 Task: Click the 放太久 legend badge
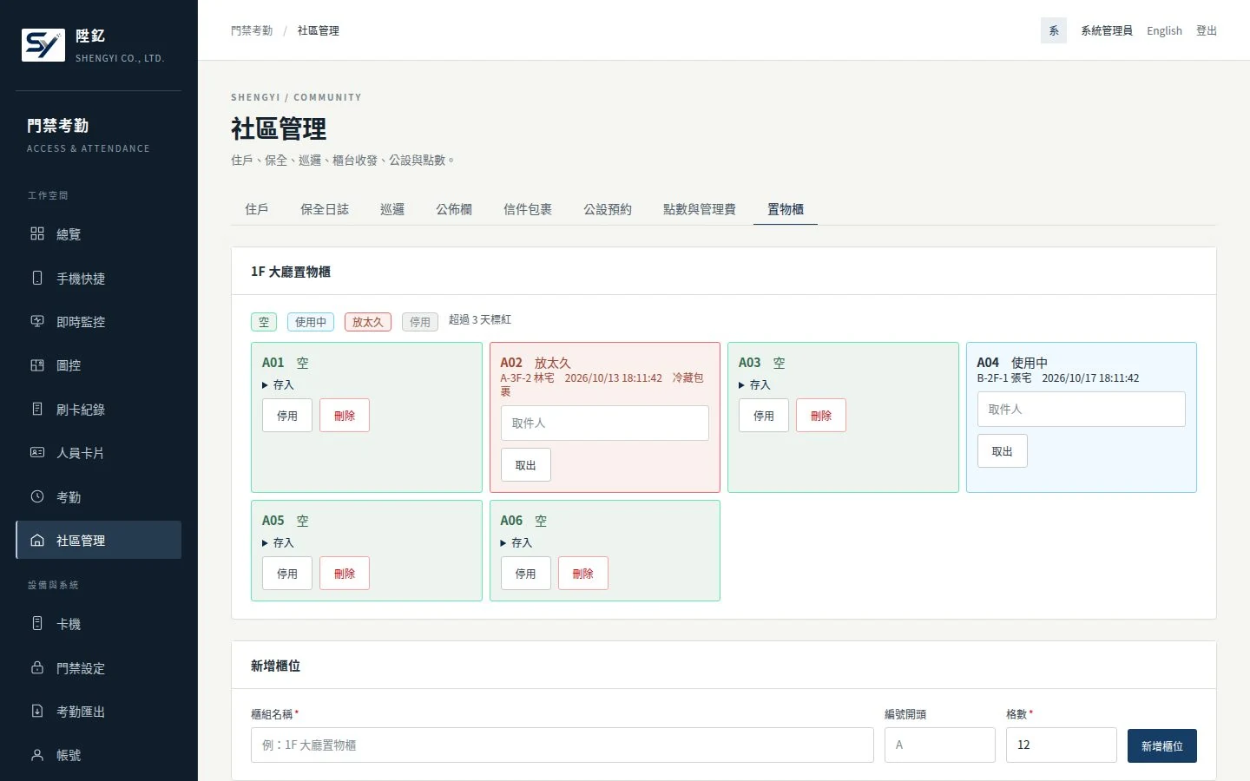coord(368,322)
